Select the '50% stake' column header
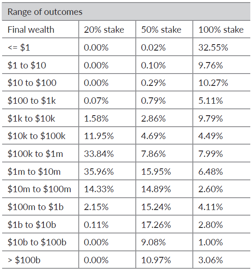252x270 pixels. click(161, 30)
